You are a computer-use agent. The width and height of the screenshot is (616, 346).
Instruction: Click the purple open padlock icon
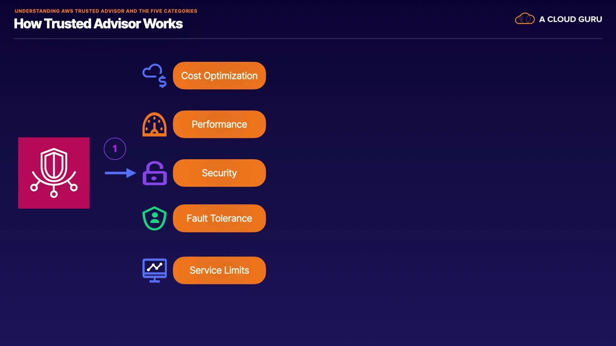(x=154, y=173)
